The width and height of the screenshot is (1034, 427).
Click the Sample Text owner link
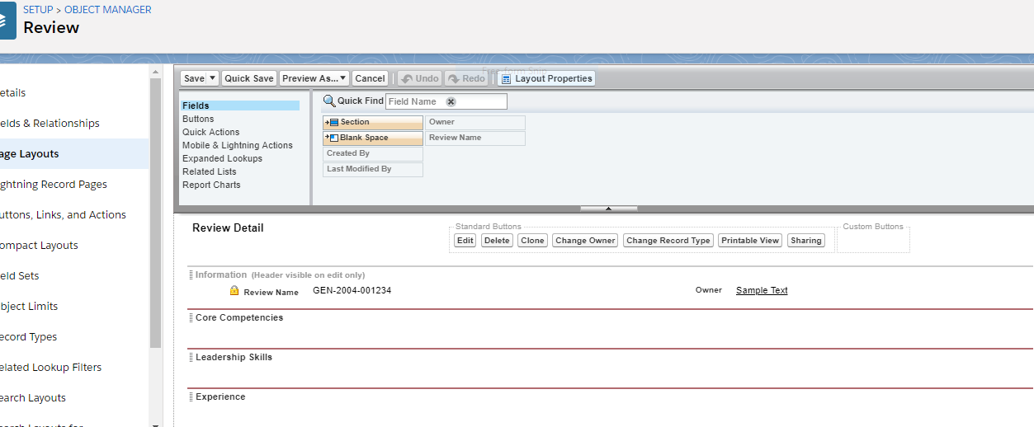pos(762,290)
